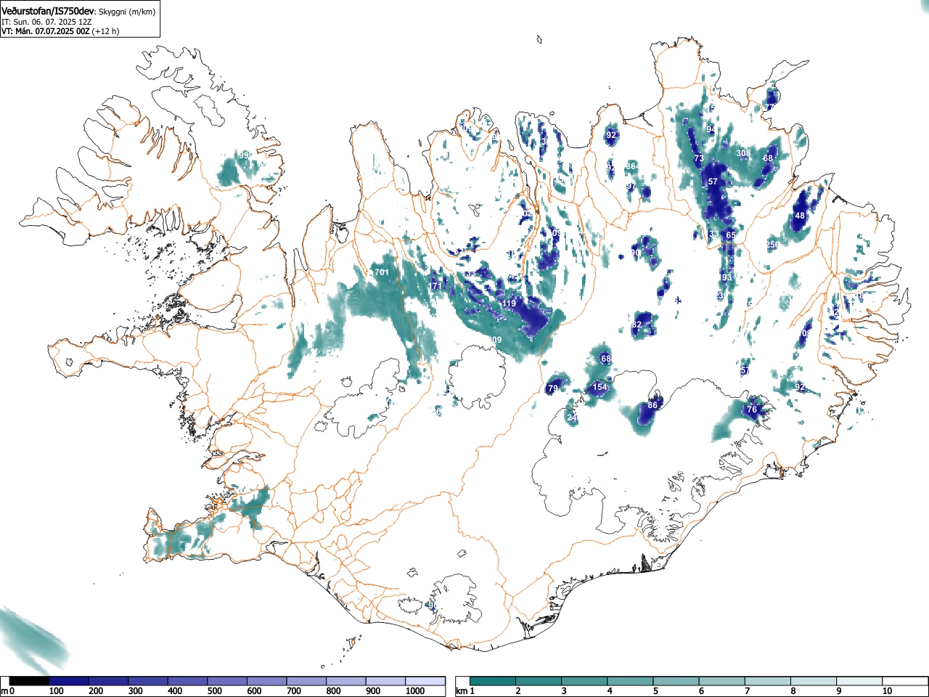929x697 pixels.
Task: Click the "119" visibility value on map
Action: coord(508,303)
